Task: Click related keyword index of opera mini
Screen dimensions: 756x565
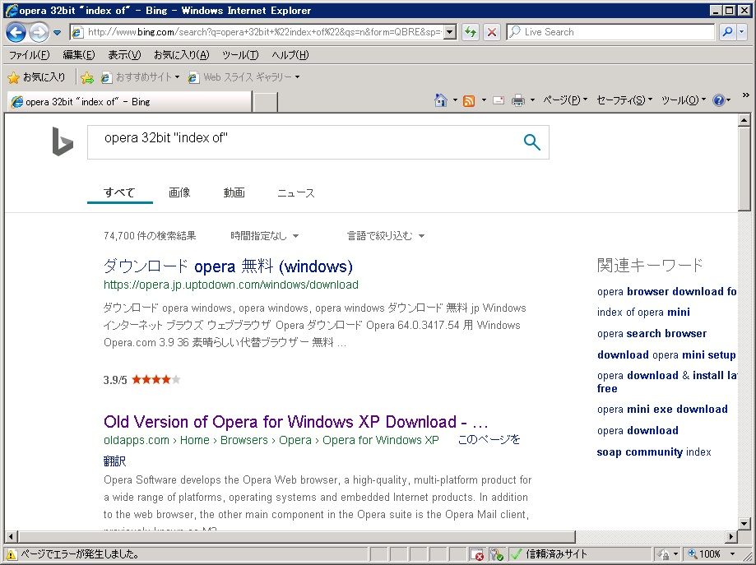Action: point(643,313)
